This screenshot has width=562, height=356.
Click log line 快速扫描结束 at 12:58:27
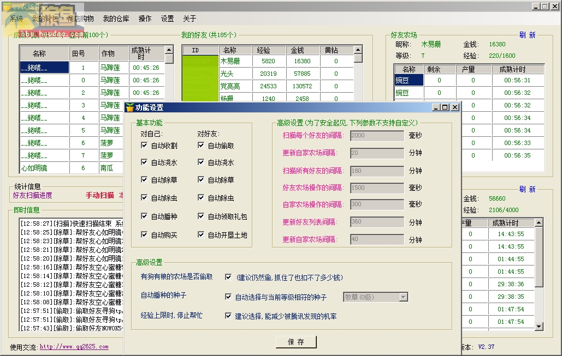pos(72,224)
